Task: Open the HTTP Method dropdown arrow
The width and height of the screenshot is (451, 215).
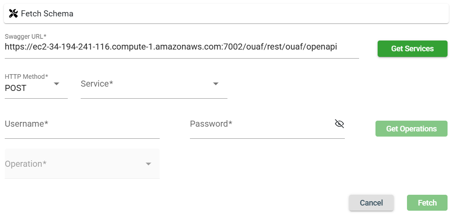Action: point(56,84)
